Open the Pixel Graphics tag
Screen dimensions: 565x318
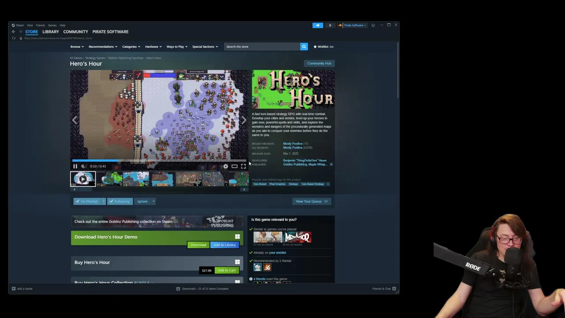pos(278,184)
